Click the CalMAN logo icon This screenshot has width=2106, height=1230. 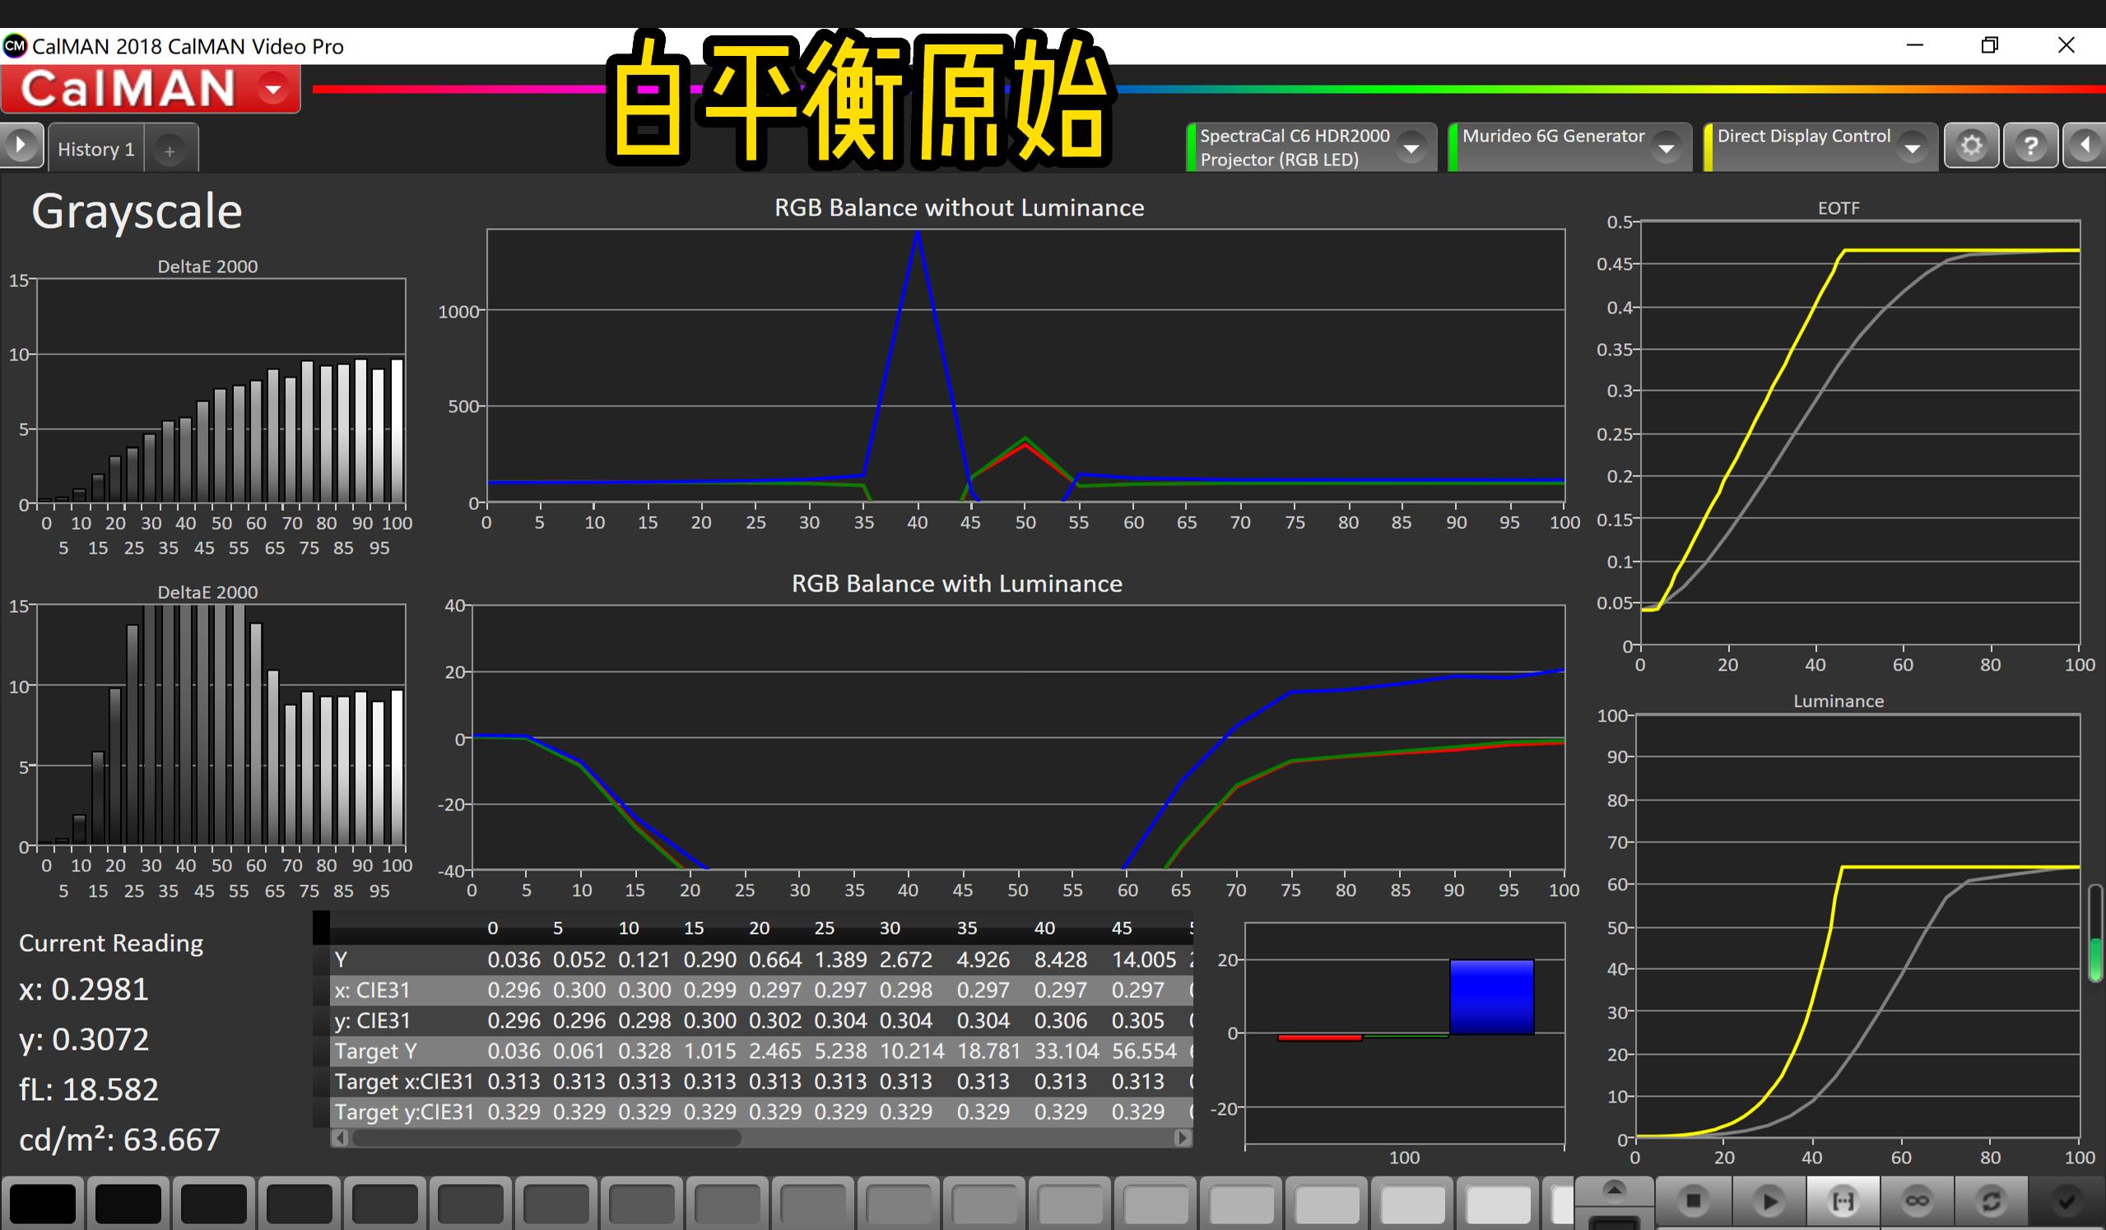coord(133,88)
